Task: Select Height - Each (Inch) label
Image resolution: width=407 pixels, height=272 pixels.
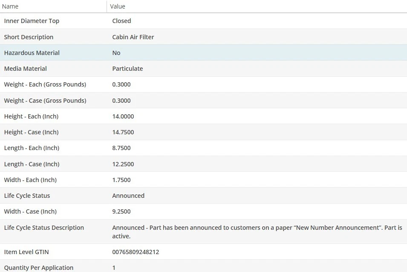Action: point(31,116)
